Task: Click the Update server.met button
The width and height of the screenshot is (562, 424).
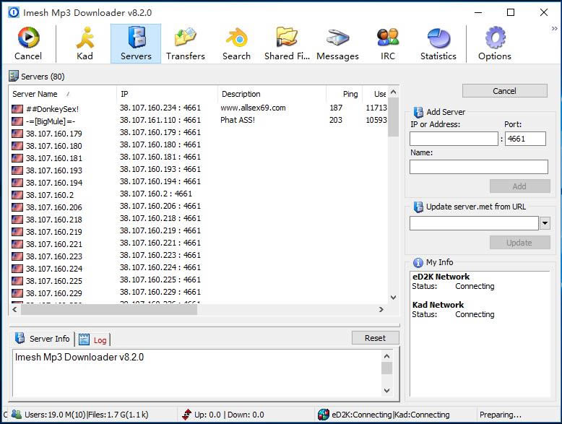Action: click(519, 243)
